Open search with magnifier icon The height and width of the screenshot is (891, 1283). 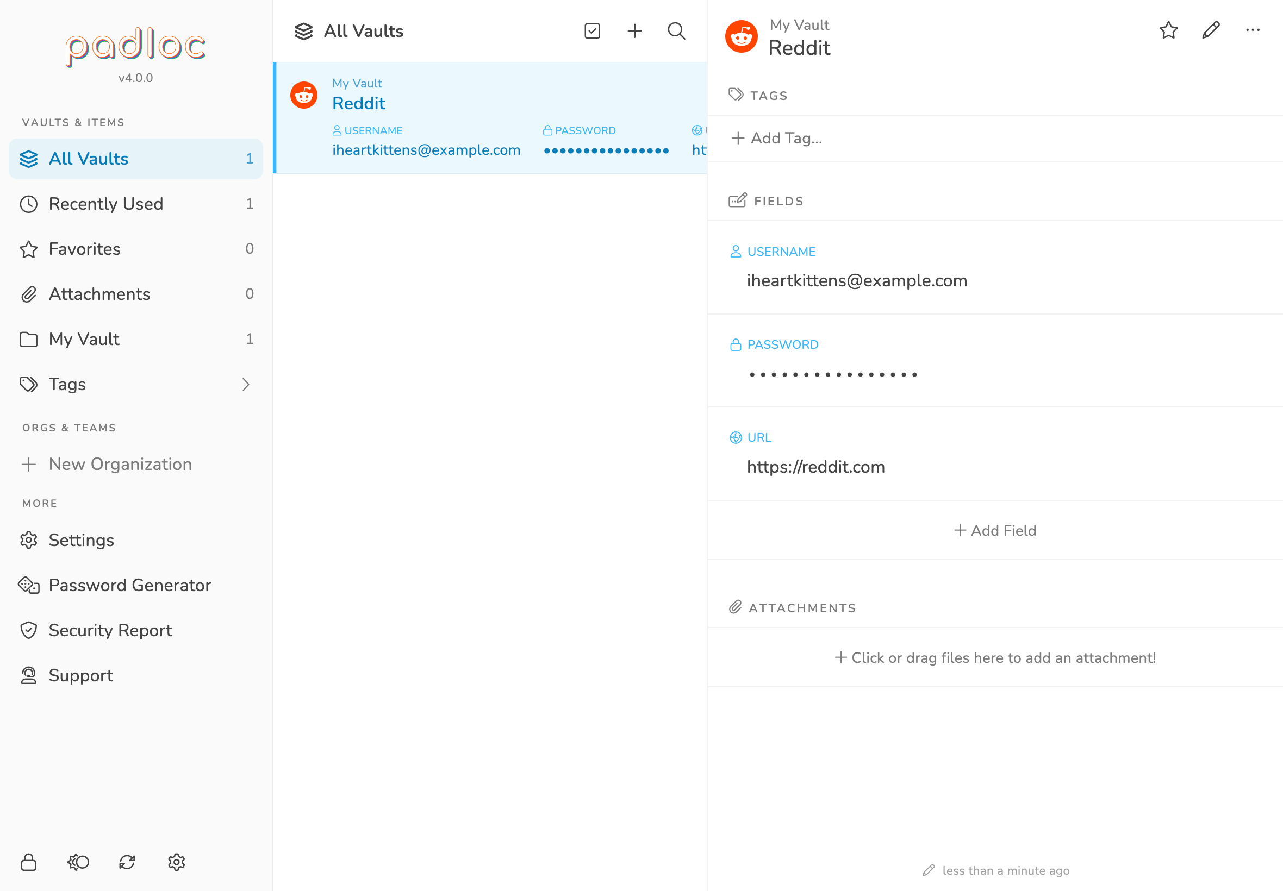click(676, 31)
